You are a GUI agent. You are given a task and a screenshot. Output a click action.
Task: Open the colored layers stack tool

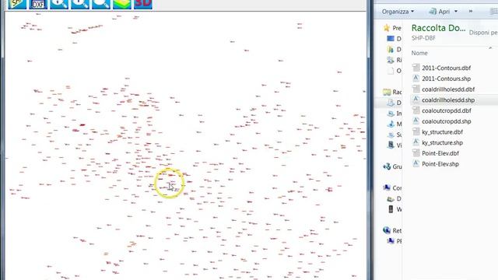pos(122,4)
